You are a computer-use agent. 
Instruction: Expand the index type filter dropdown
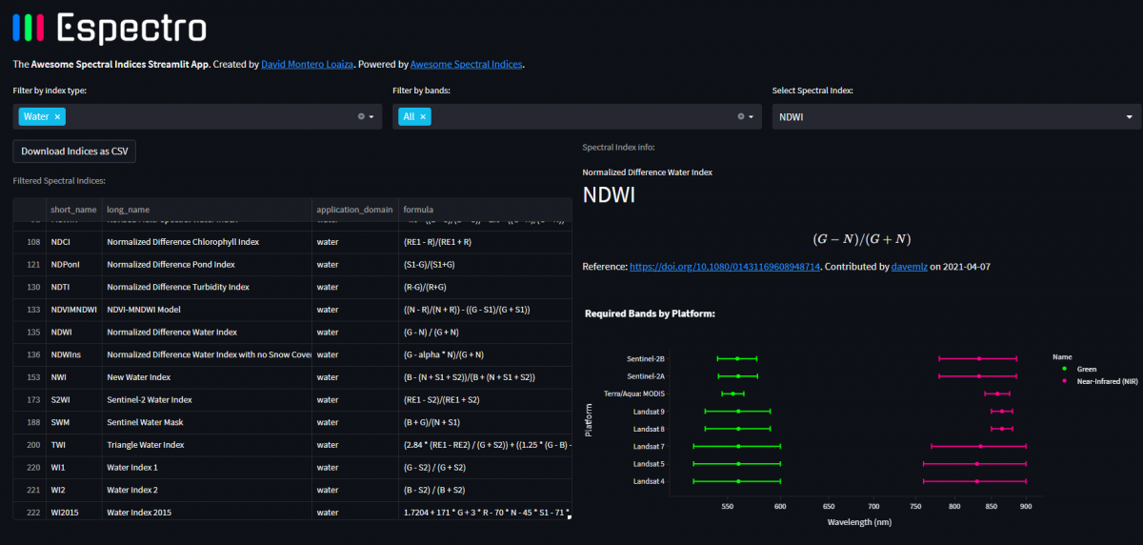[371, 117]
